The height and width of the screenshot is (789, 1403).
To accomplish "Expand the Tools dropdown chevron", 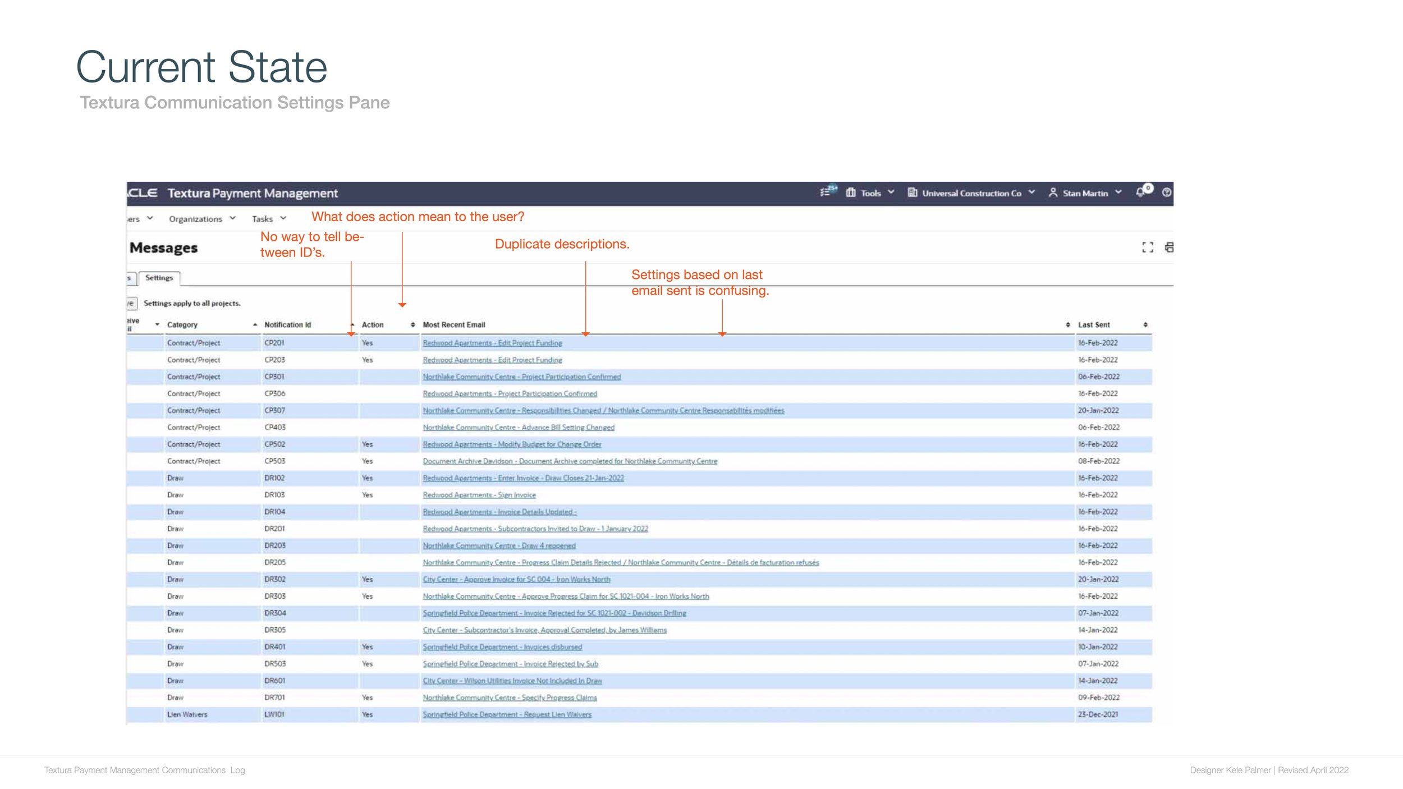I will click(891, 192).
